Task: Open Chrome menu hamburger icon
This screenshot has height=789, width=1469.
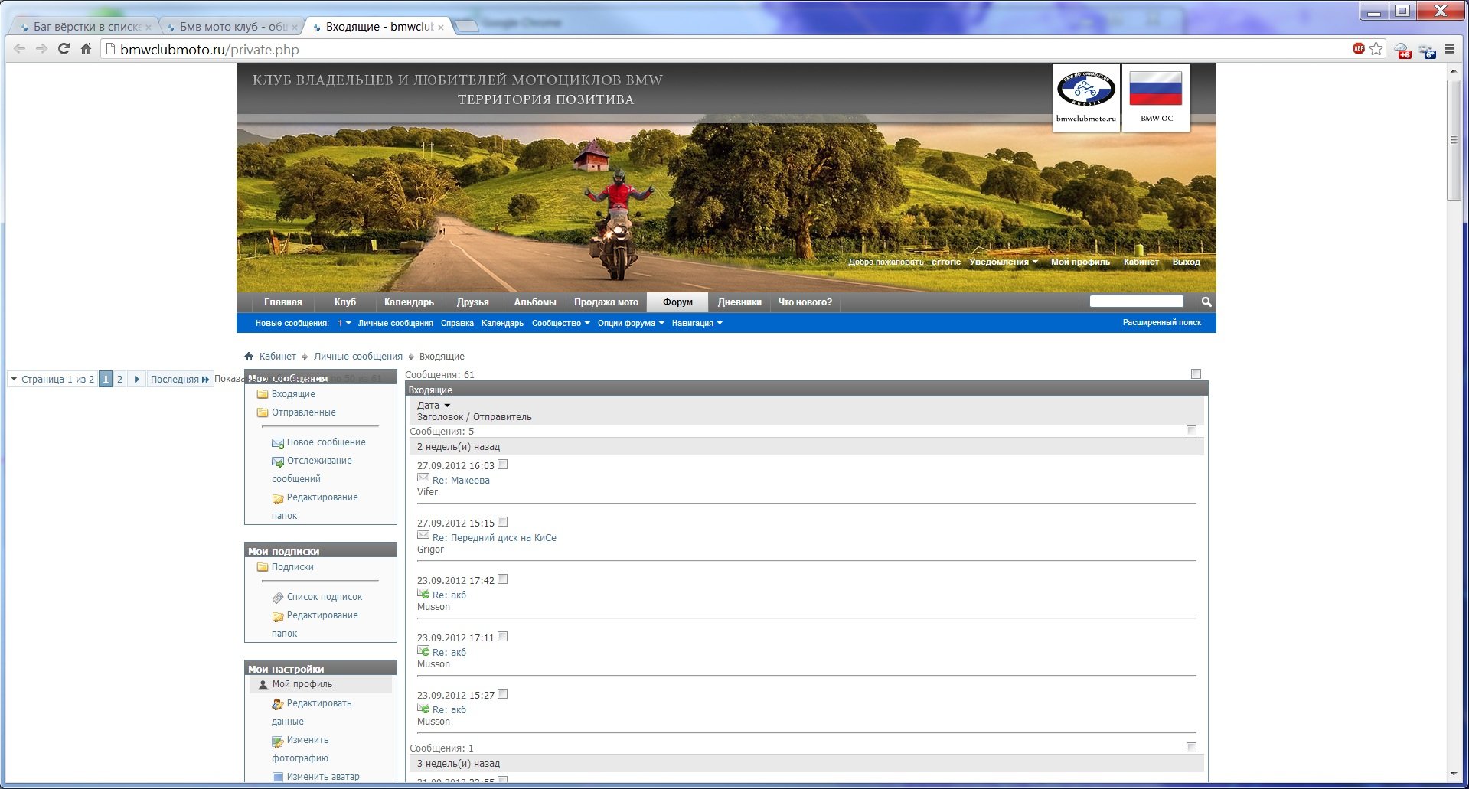Action: (1449, 49)
